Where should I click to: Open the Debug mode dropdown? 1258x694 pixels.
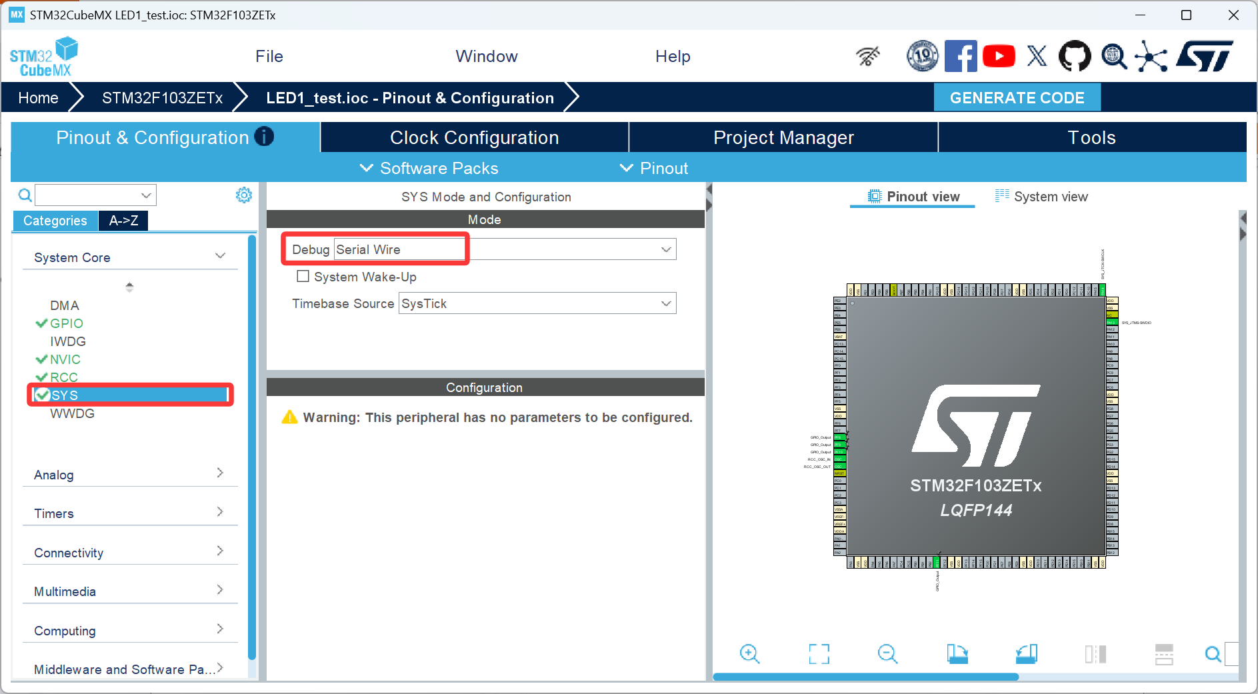[505, 249]
